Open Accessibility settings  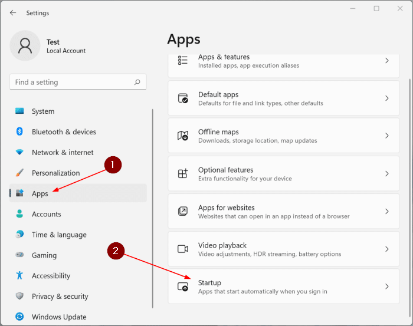tap(78, 275)
